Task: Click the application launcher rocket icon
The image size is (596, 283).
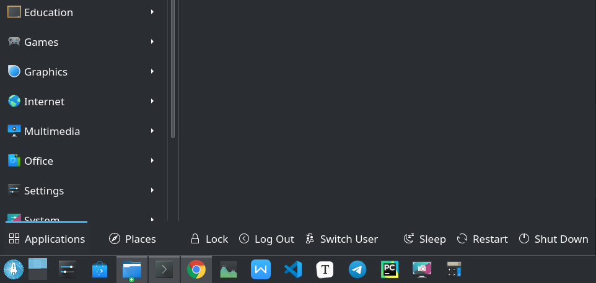Action: [14, 270]
